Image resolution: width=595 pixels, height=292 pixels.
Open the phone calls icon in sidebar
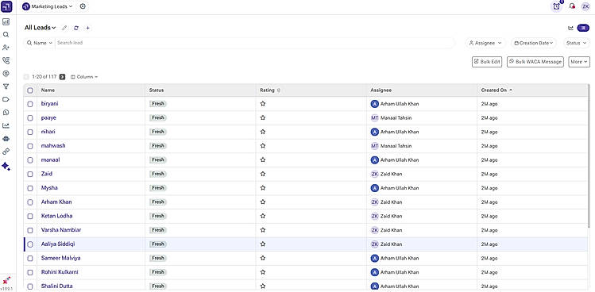[x=6, y=60]
